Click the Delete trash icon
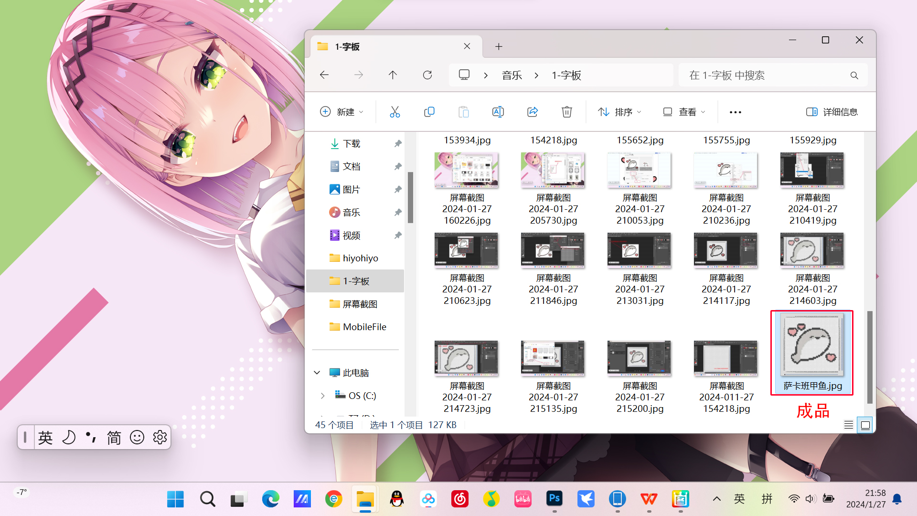Viewport: 917px width, 516px height. tap(566, 112)
